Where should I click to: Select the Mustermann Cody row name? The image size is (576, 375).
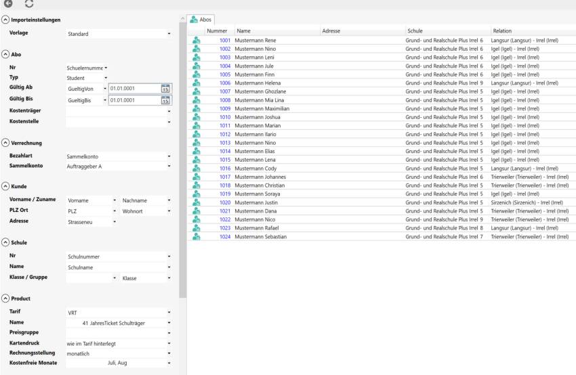coord(255,169)
